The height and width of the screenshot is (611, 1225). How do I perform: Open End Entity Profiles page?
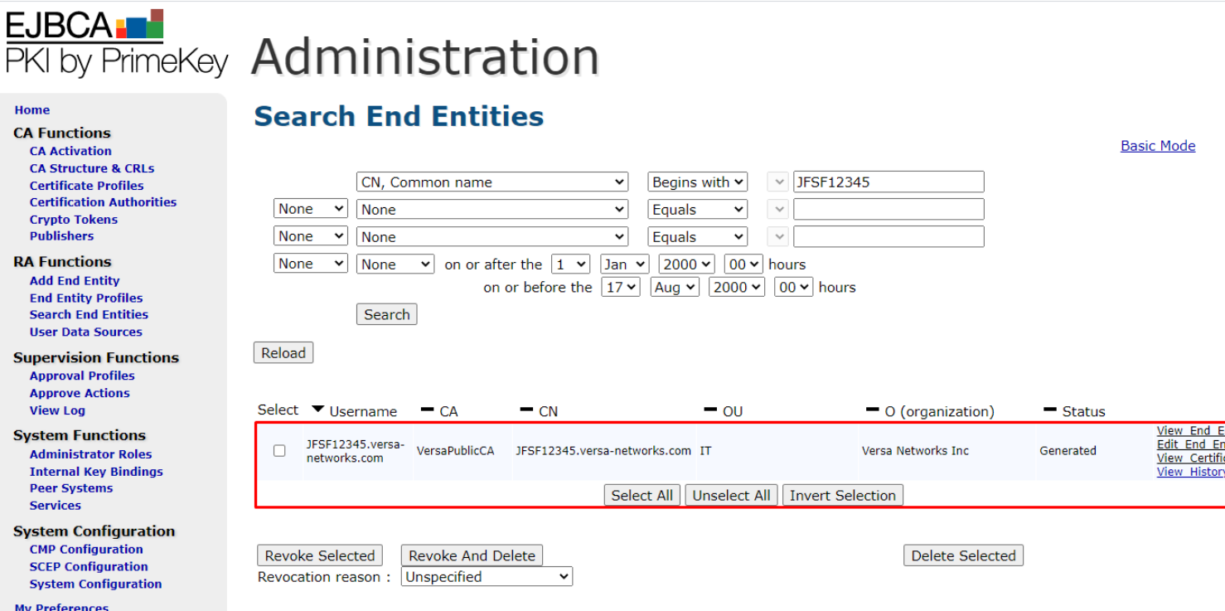pyautogui.click(x=86, y=298)
